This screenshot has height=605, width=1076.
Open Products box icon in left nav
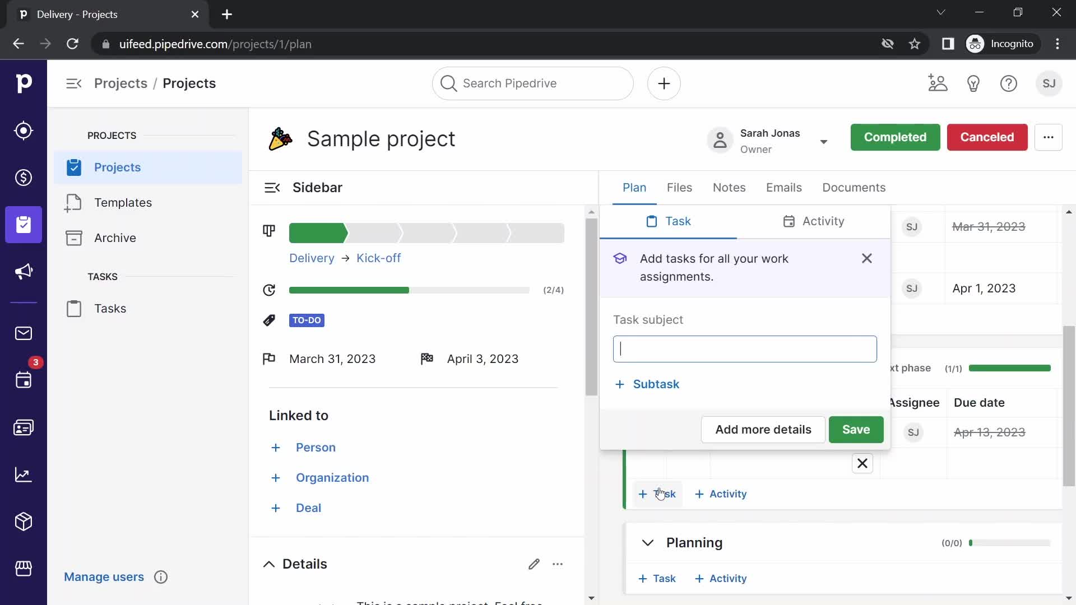click(x=24, y=522)
